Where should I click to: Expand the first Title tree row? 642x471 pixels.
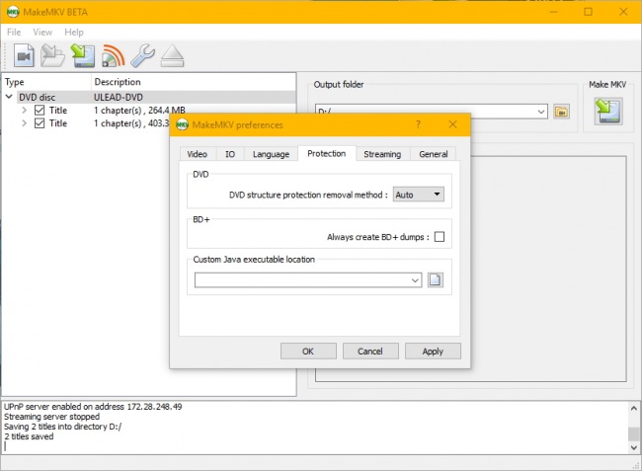[x=24, y=110]
